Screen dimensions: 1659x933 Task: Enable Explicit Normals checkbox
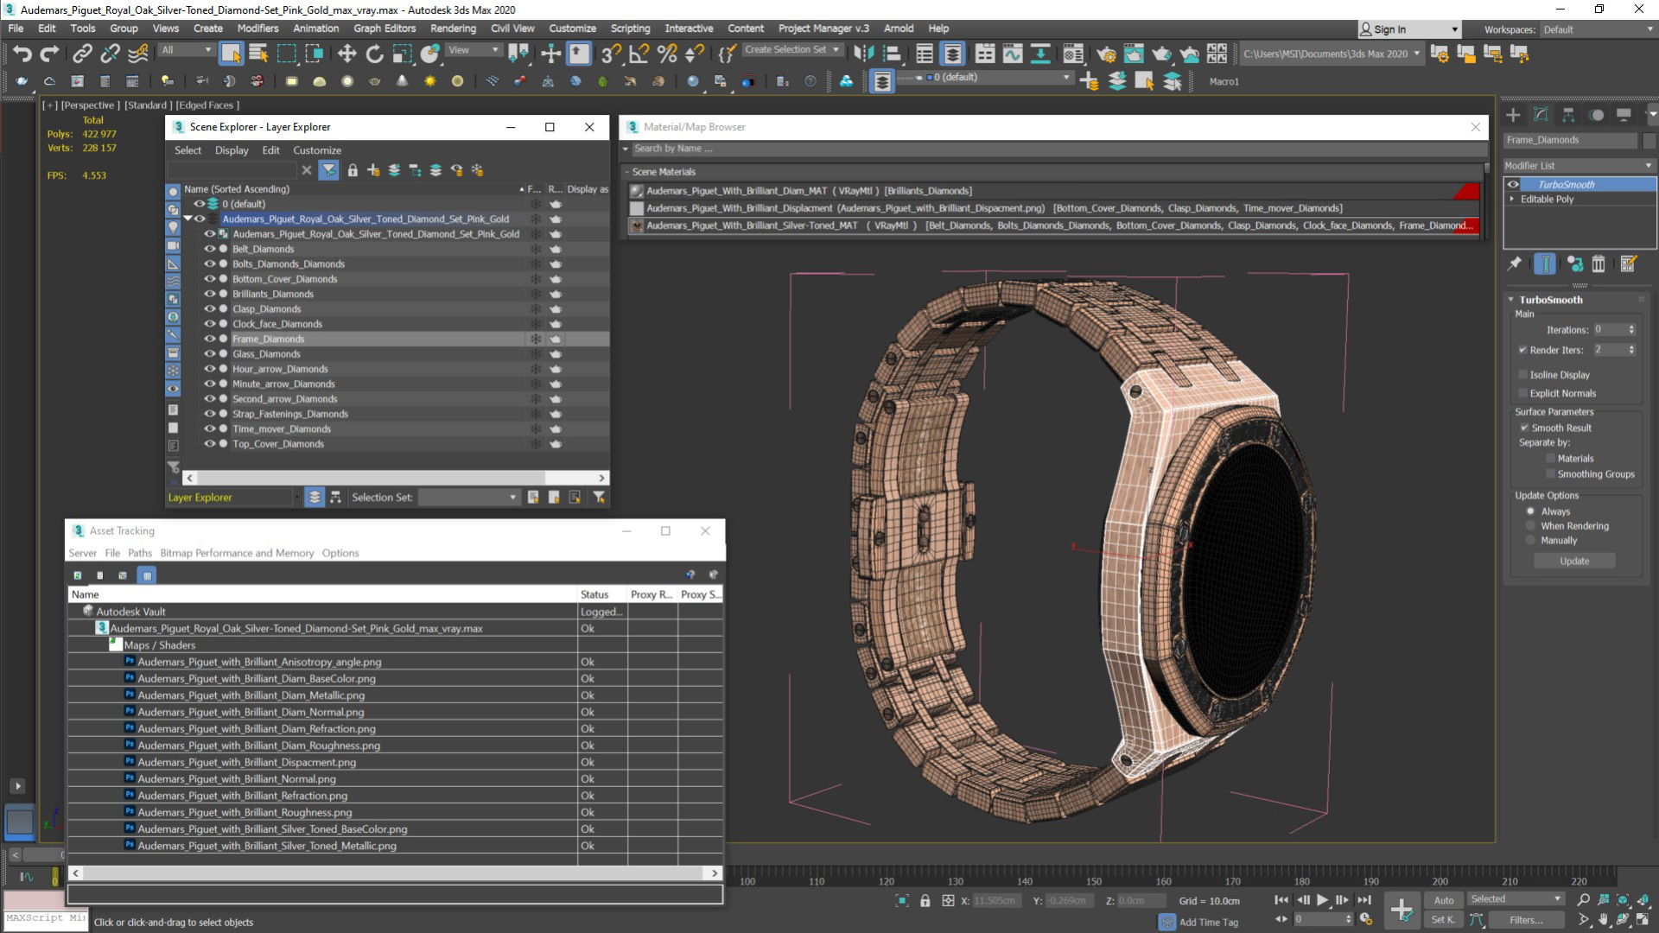tap(1522, 393)
